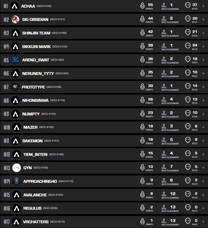Select the REGULUS team name
Image resolution: width=208 pixels, height=228 pixels.
(32, 208)
